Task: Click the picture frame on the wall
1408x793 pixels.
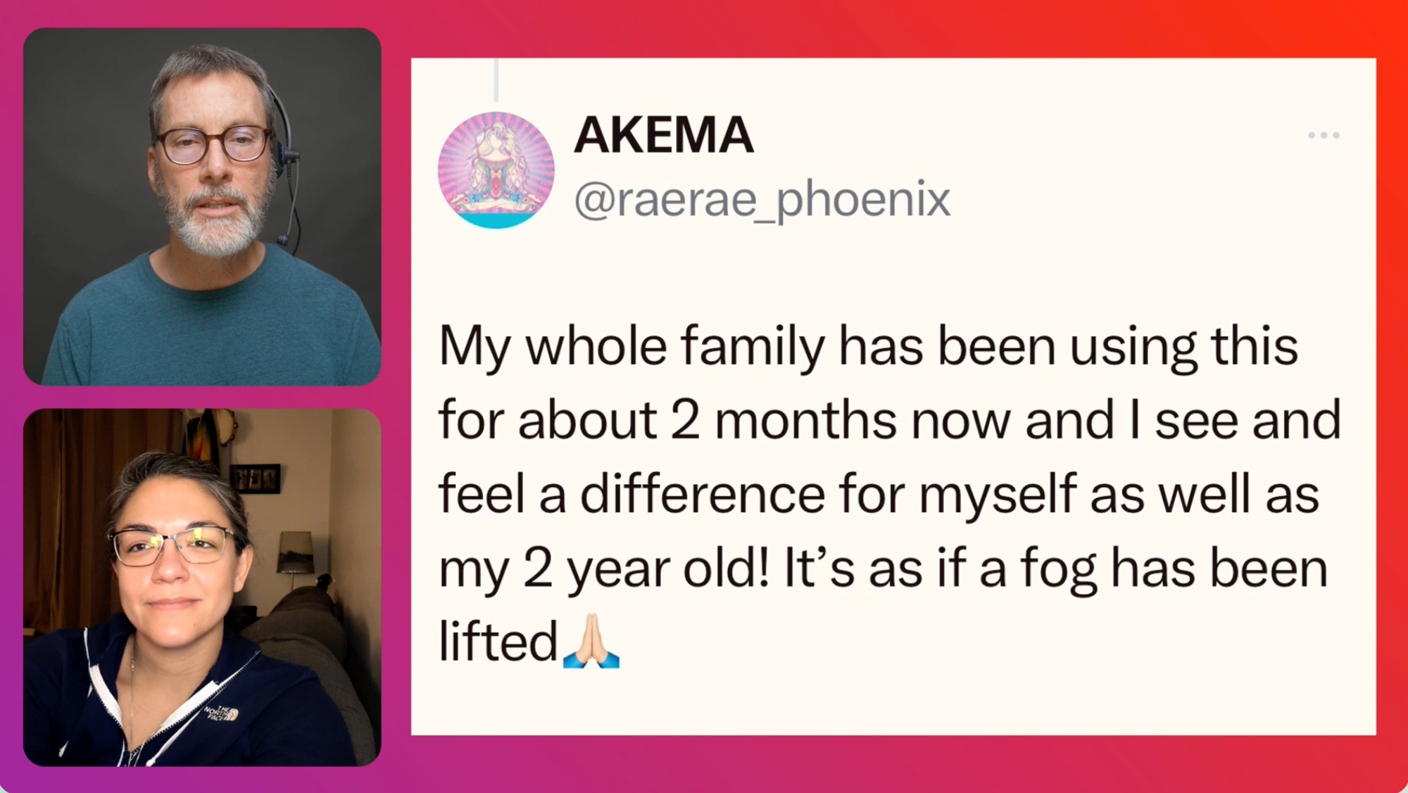Action: [255, 478]
